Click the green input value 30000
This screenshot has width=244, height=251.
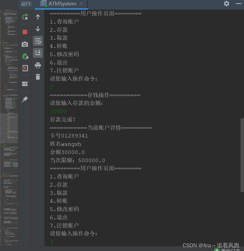[58, 111]
